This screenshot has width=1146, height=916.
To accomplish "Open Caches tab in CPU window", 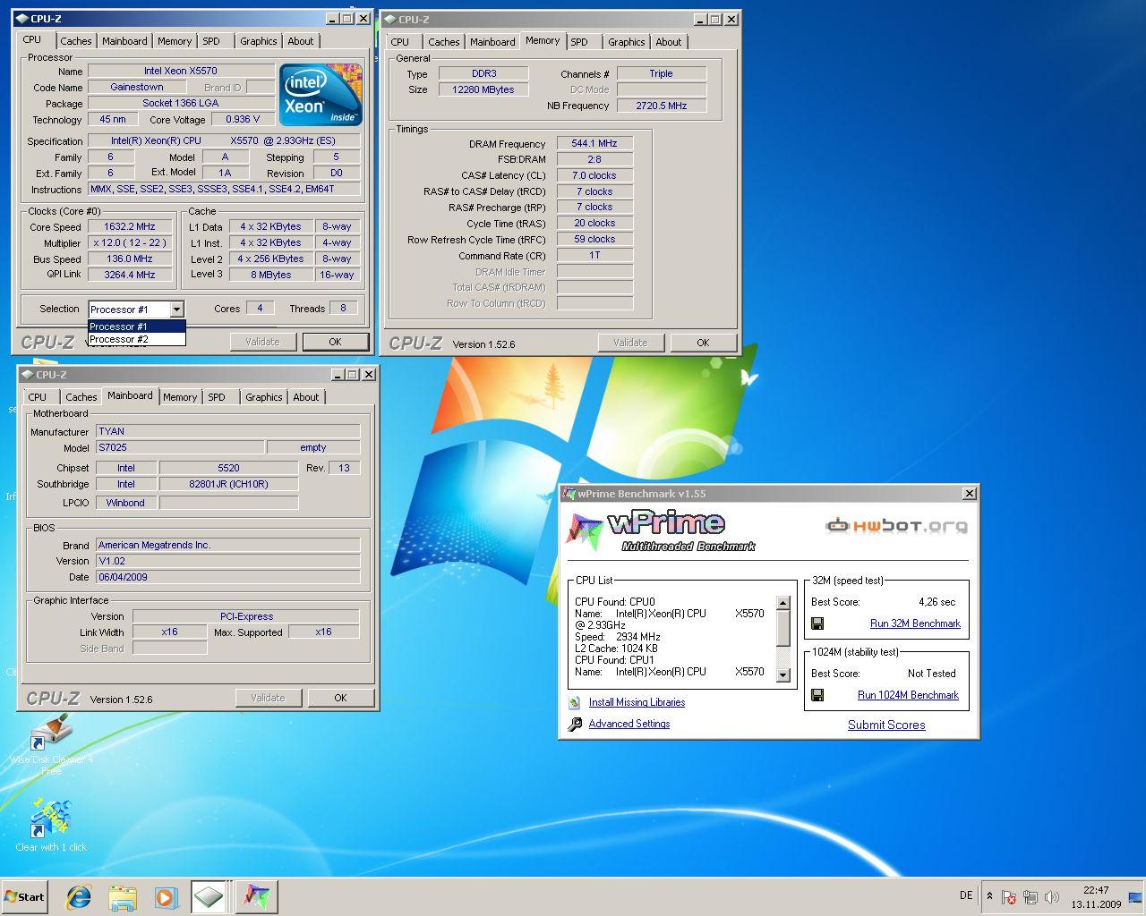I will coord(75,41).
